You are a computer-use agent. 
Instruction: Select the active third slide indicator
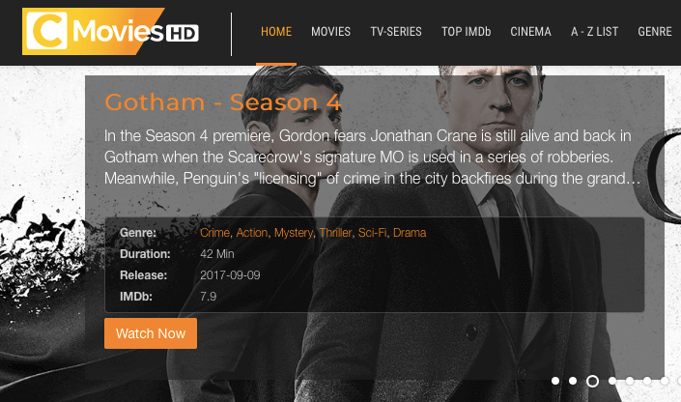click(592, 381)
